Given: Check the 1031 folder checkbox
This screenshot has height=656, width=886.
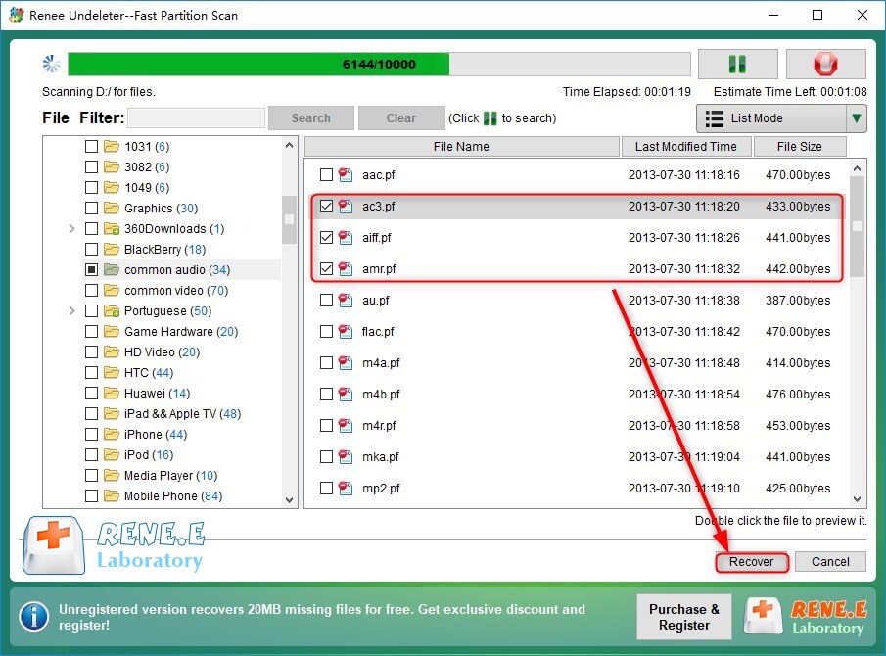Looking at the screenshot, I should click(91, 147).
